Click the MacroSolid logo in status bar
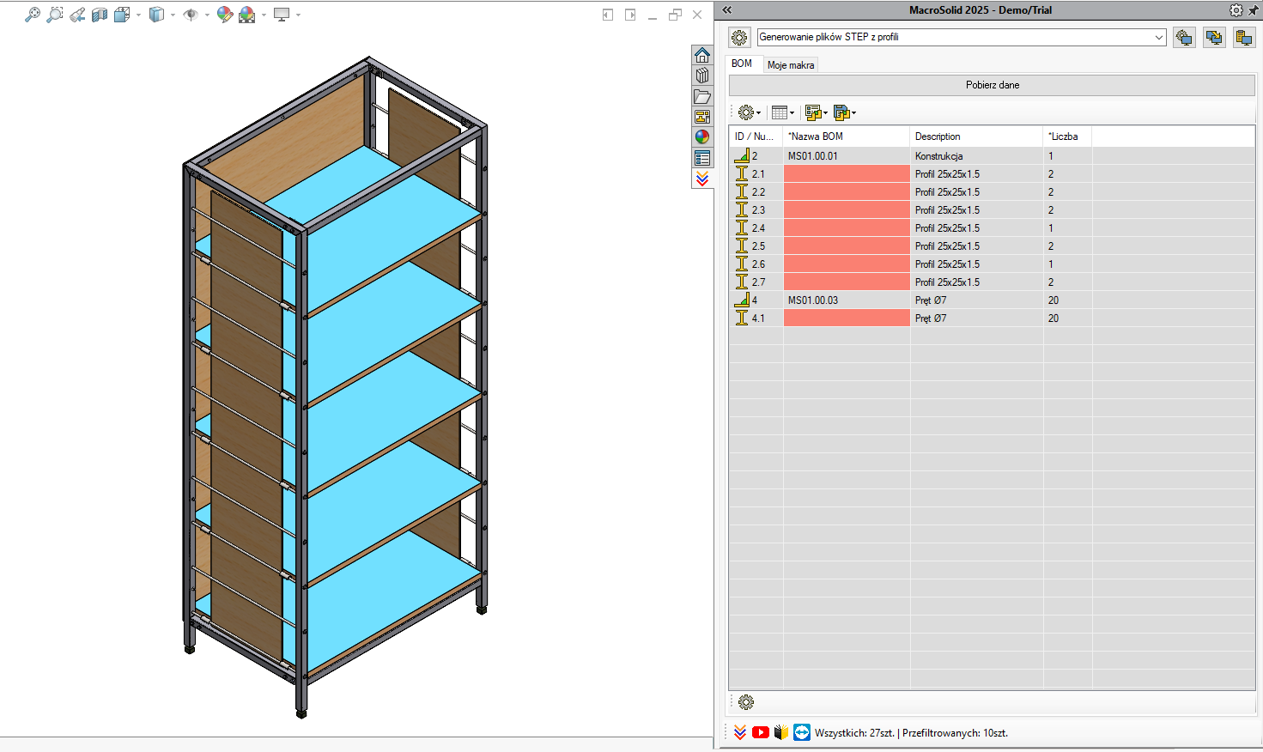 point(740,732)
